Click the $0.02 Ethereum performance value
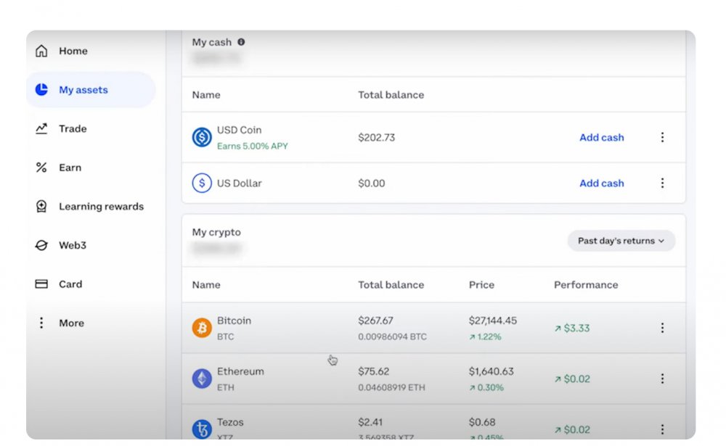 pos(572,379)
